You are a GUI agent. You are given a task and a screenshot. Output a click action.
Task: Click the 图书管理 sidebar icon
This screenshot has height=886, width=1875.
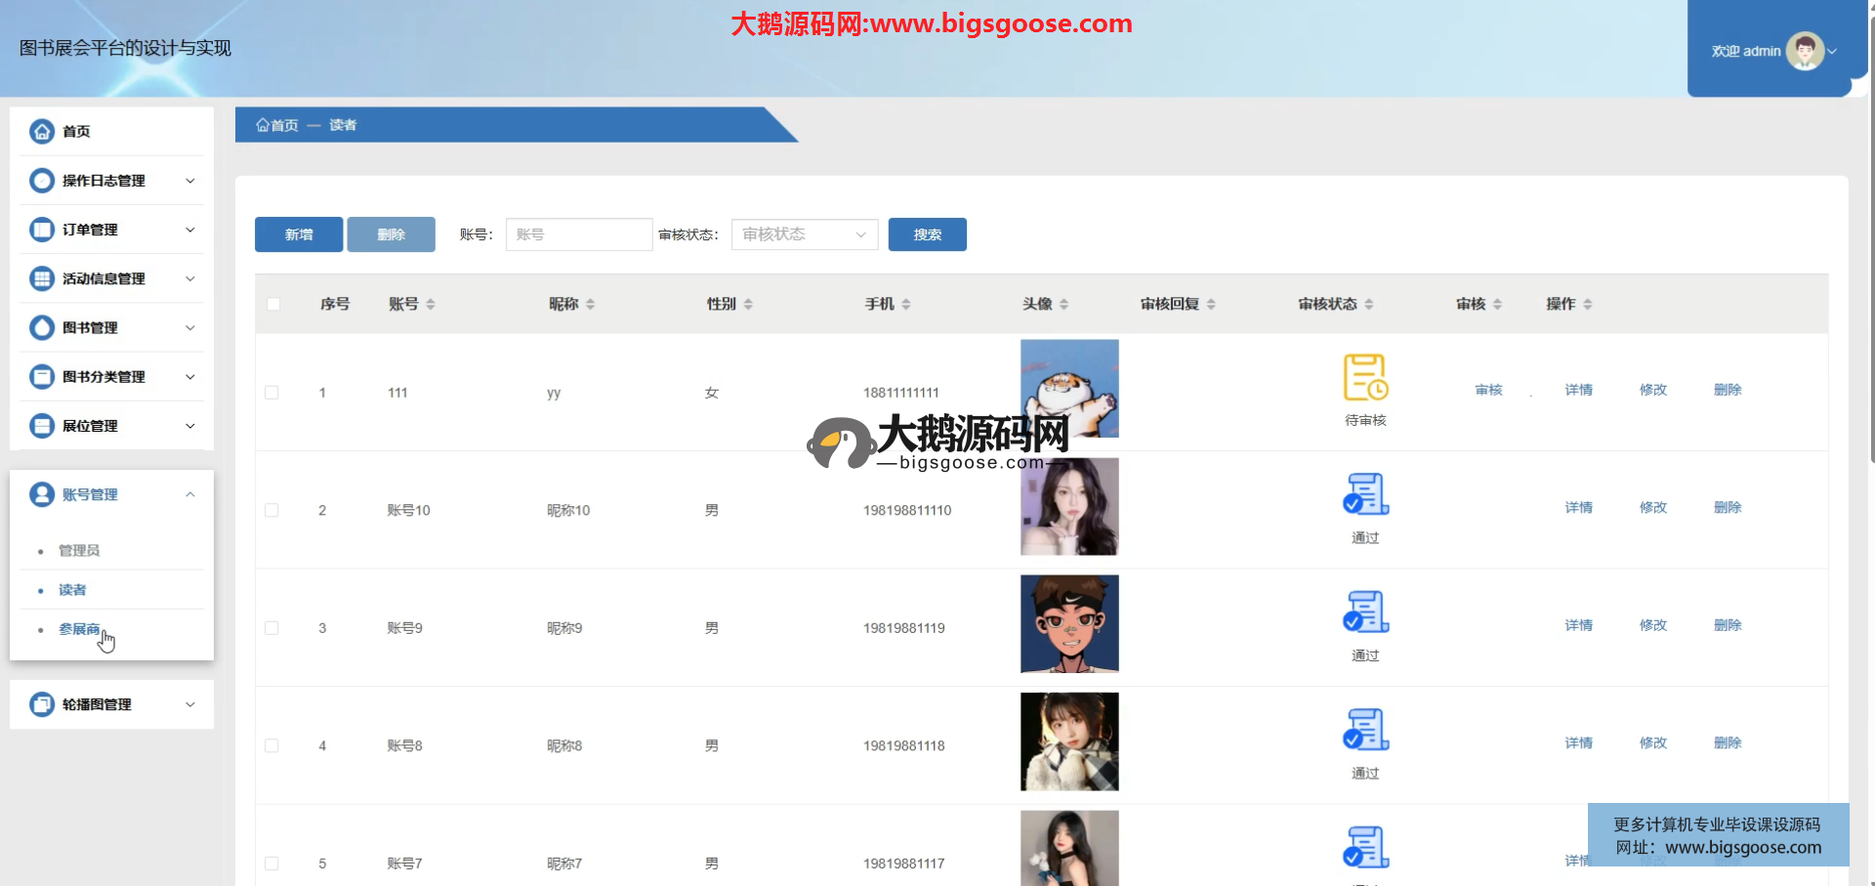coord(42,327)
